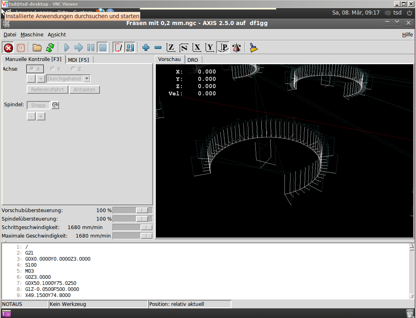
Task: Open the Hilfe menu
Action: point(407,35)
